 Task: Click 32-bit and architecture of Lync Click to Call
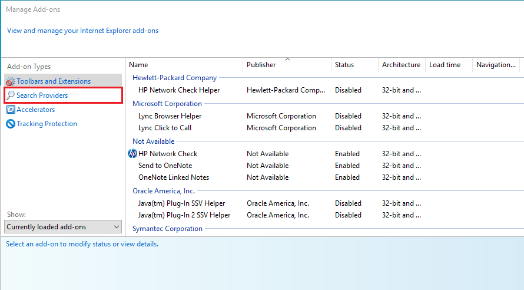[x=402, y=128]
